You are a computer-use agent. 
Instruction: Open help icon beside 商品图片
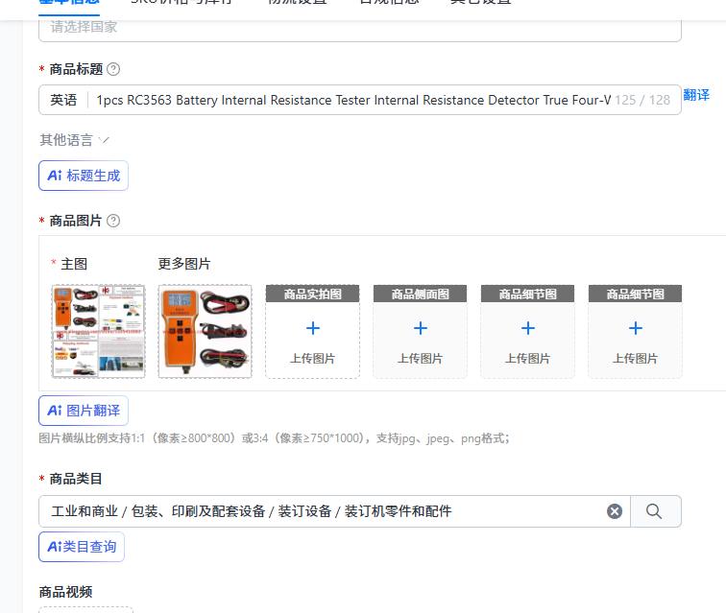(x=113, y=221)
